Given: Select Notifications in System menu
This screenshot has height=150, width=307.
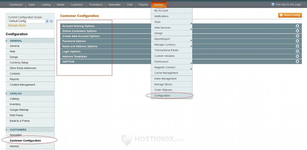Looking at the screenshot, I should (172, 16).
